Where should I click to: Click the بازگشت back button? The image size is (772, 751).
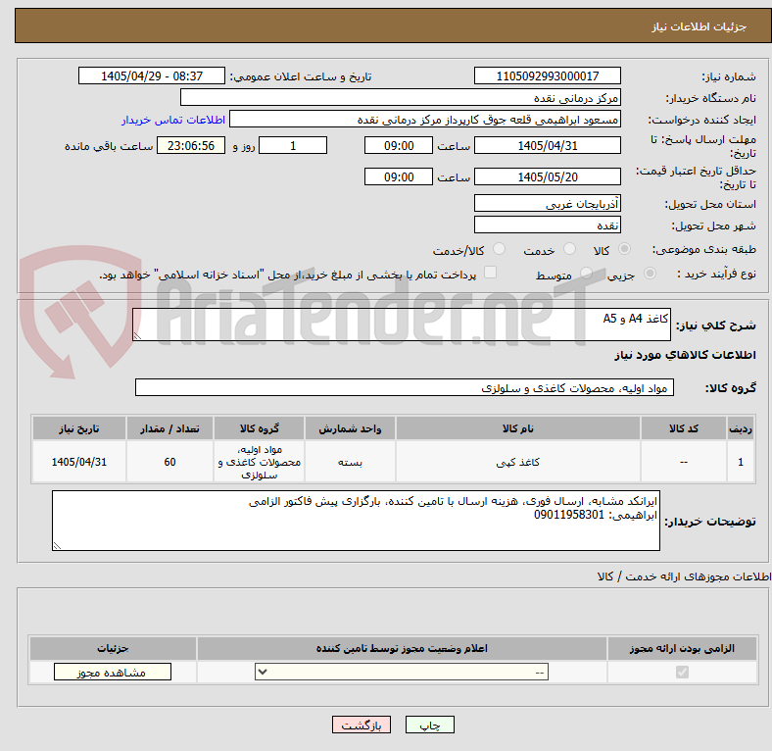click(x=362, y=725)
